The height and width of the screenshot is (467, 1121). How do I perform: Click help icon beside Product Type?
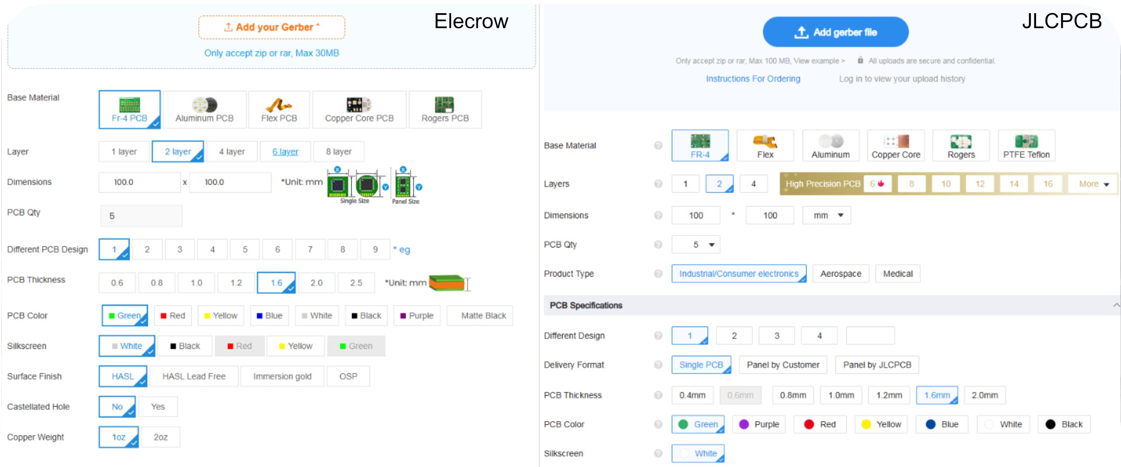[x=658, y=274]
